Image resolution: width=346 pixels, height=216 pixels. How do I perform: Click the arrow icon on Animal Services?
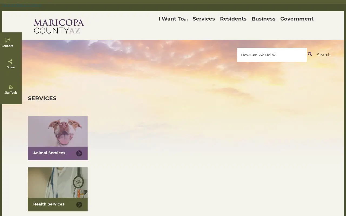pos(79,153)
